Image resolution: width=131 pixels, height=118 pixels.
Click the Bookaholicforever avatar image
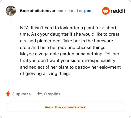point(11,11)
